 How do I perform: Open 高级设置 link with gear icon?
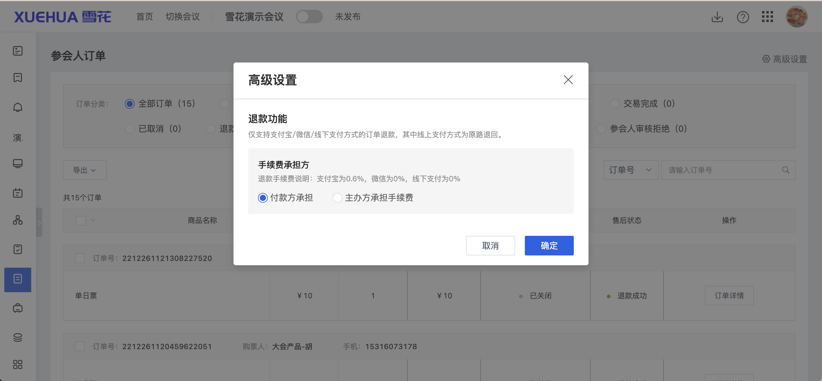[x=784, y=59]
